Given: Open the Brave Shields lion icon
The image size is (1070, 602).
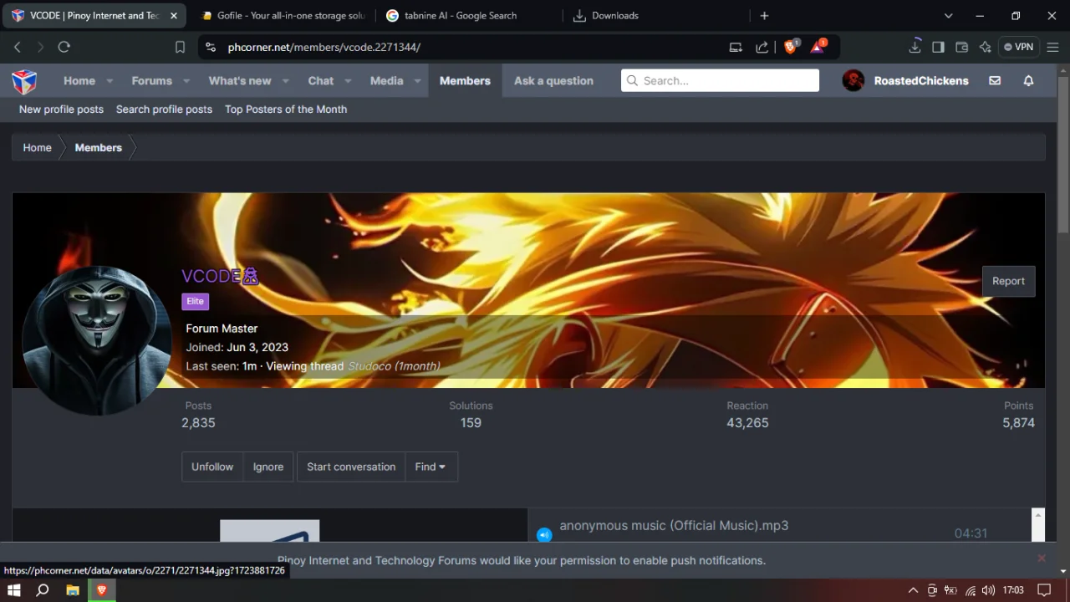Looking at the screenshot, I should [790, 47].
